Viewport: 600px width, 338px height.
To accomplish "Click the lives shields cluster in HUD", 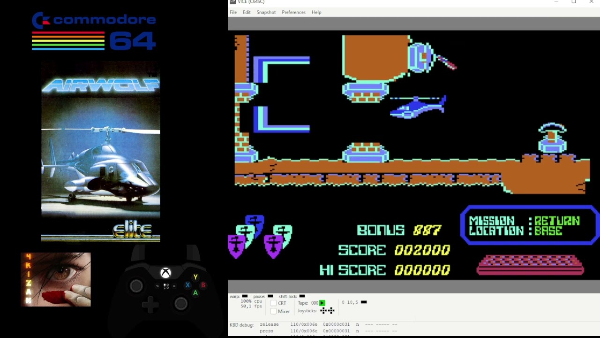I will click(x=260, y=237).
